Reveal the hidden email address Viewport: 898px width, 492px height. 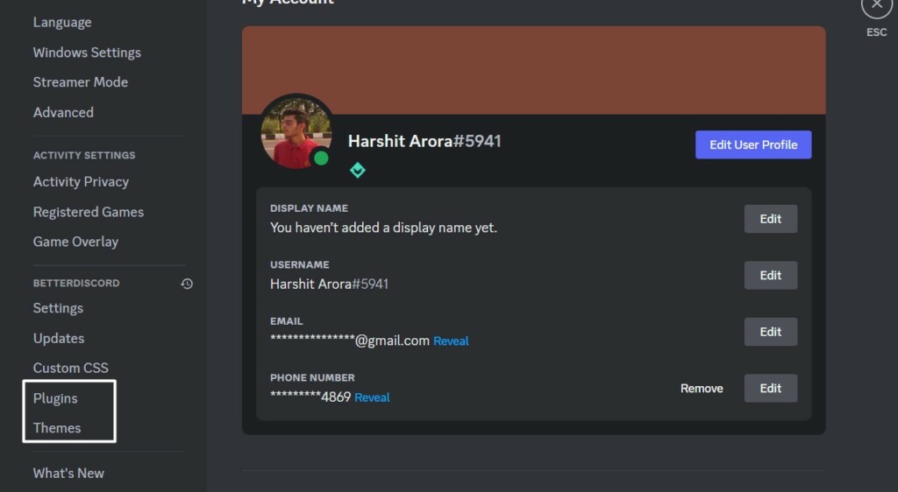[451, 341]
